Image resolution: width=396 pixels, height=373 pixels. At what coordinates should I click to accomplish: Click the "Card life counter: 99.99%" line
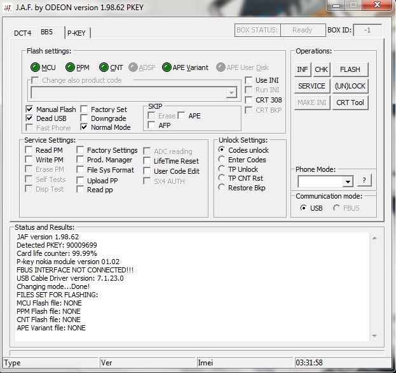pos(57,253)
